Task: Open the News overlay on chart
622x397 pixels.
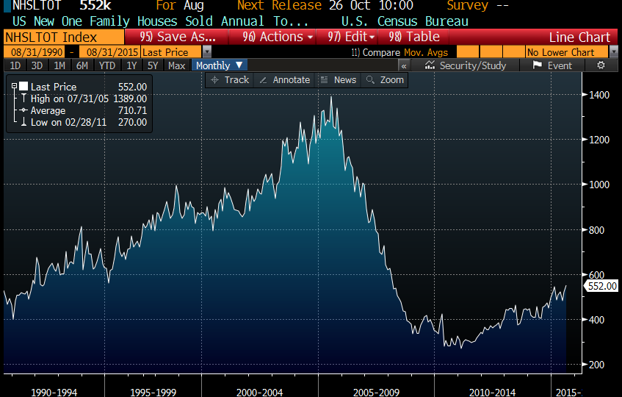Action: tap(338, 80)
